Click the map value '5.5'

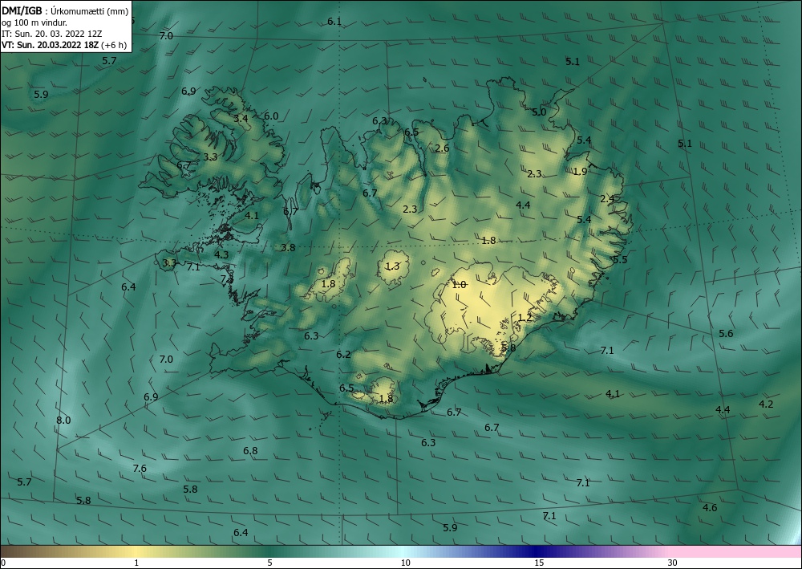click(620, 260)
